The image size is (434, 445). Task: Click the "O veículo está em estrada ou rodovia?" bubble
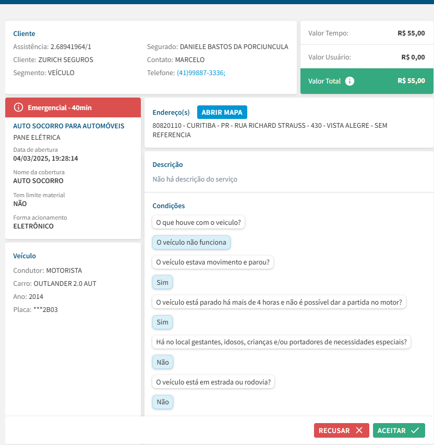214,382
